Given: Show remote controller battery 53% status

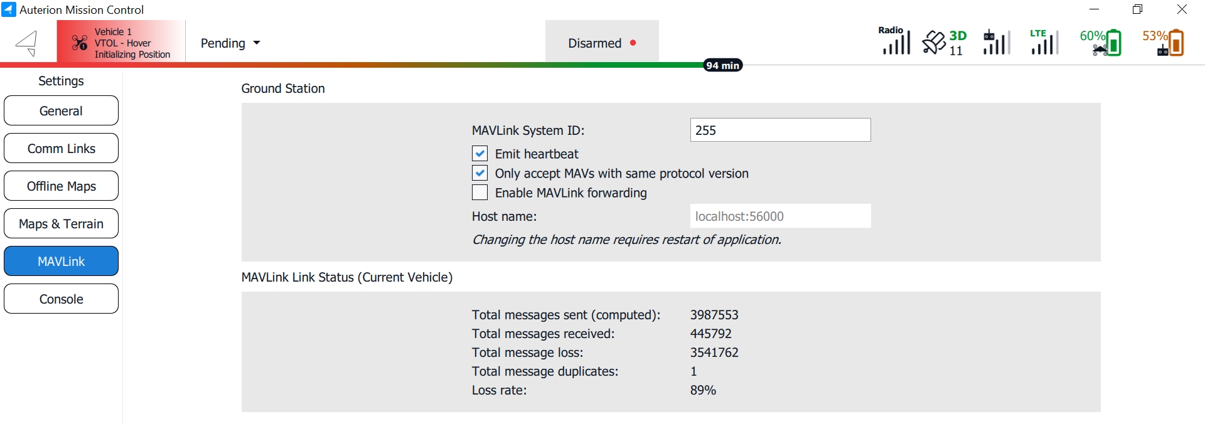Looking at the screenshot, I should (1164, 43).
